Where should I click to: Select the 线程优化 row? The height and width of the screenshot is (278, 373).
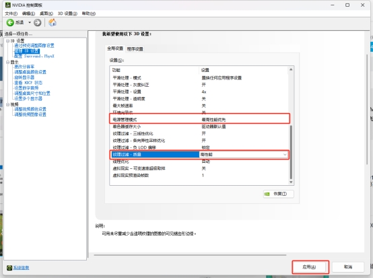point(199,162)
